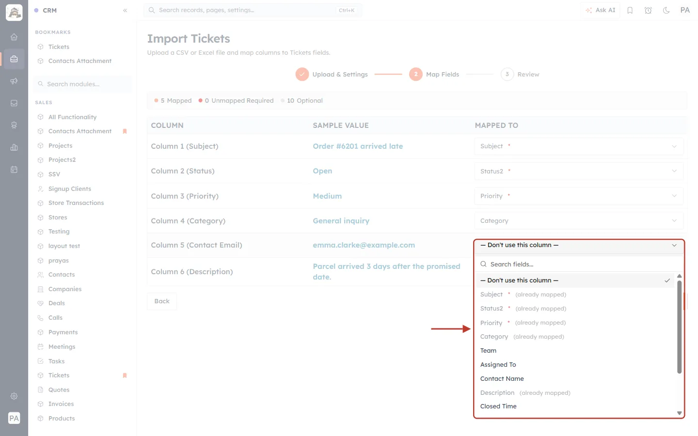Viewport: 698px width, 436px height.
Task: Select the briefcase CRM icon in the rail
Action: pyautogui.click(x=14, y=59)
